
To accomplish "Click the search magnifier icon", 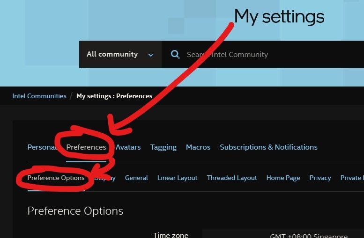I will 175,54.
